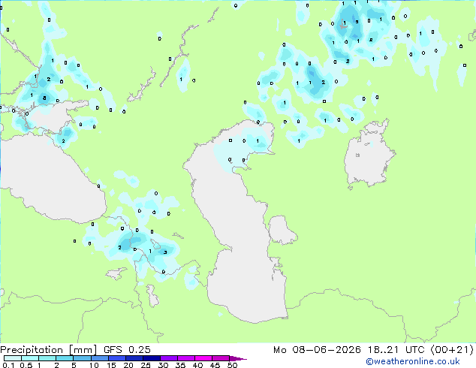Pick the 10–15 mm legend color box
Image resolution: width=476 pixels, height=368 pixels.
coord(99,358)
